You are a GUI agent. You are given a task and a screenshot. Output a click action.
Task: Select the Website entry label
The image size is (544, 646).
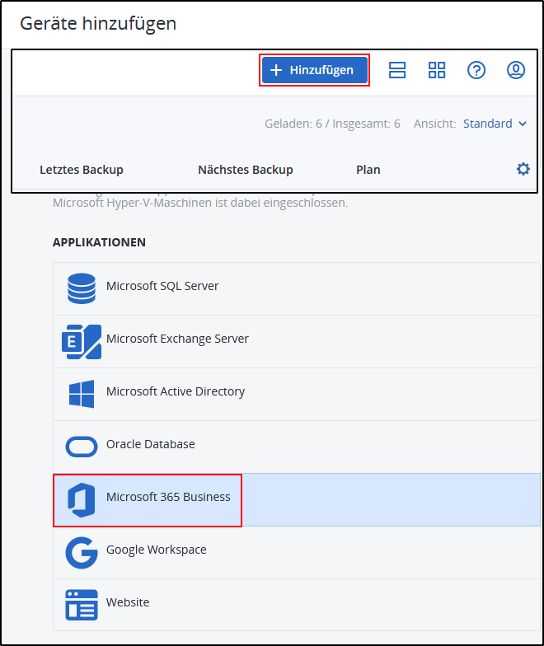point(128,602)
